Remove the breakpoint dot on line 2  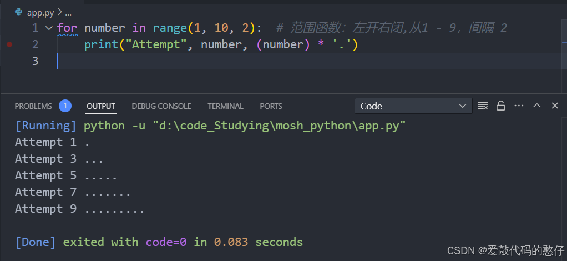(9, 44)
